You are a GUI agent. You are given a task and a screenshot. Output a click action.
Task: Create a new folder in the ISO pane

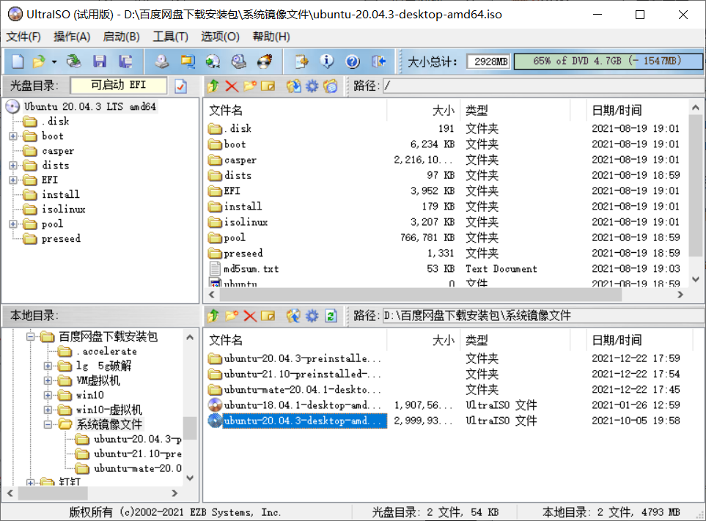tap(250, 86)
